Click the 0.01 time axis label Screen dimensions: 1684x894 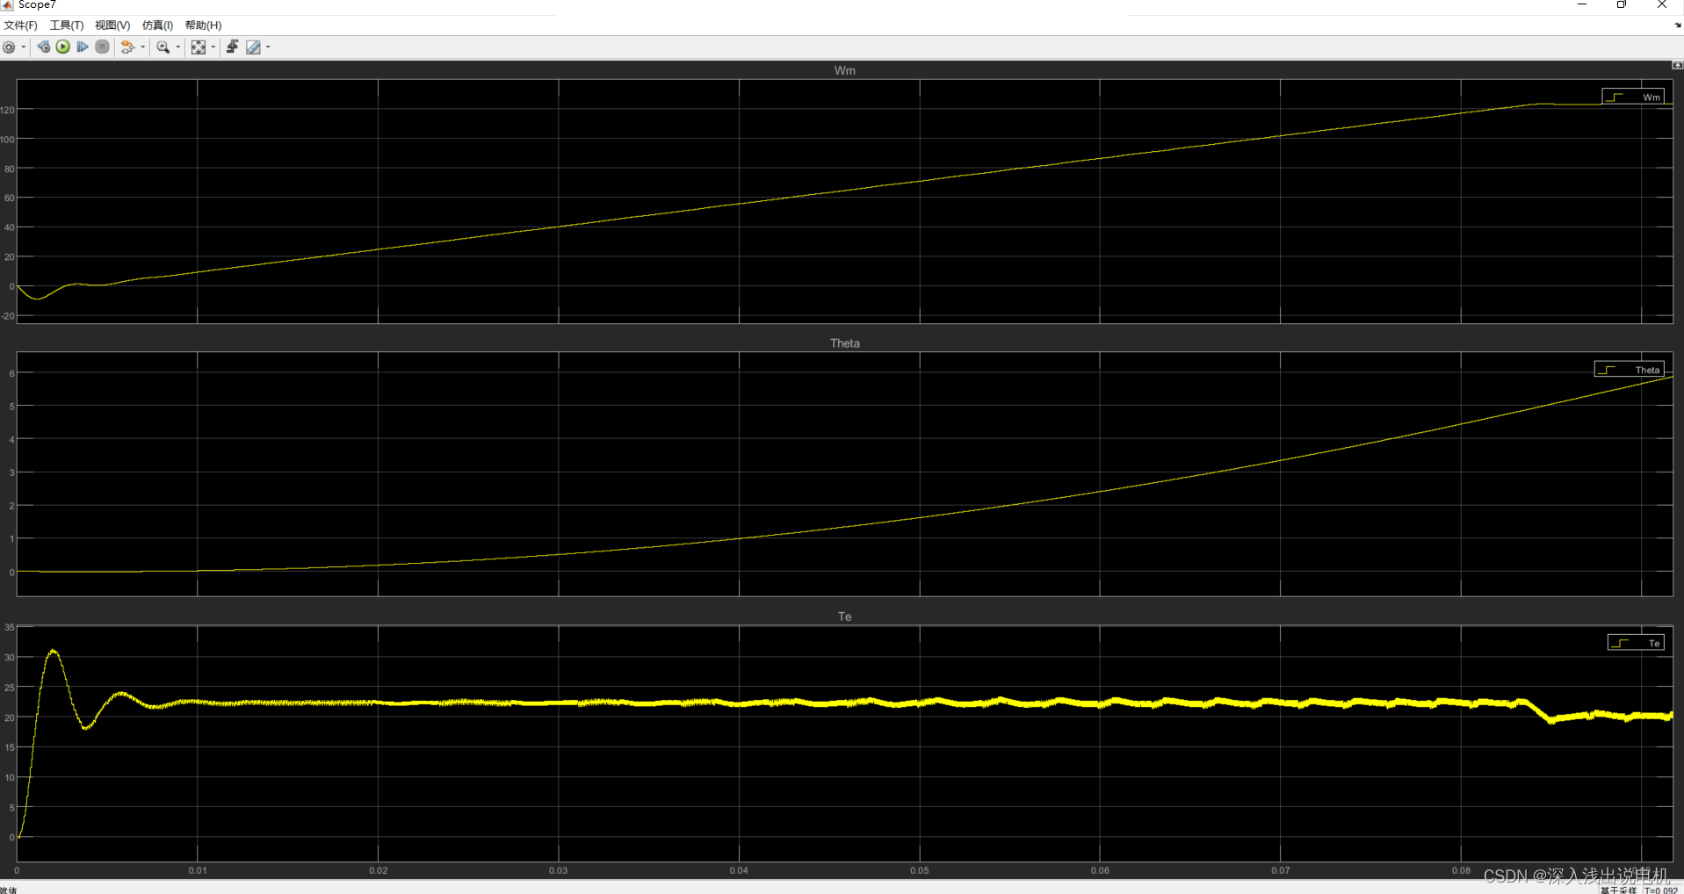(x=198, y=870)
